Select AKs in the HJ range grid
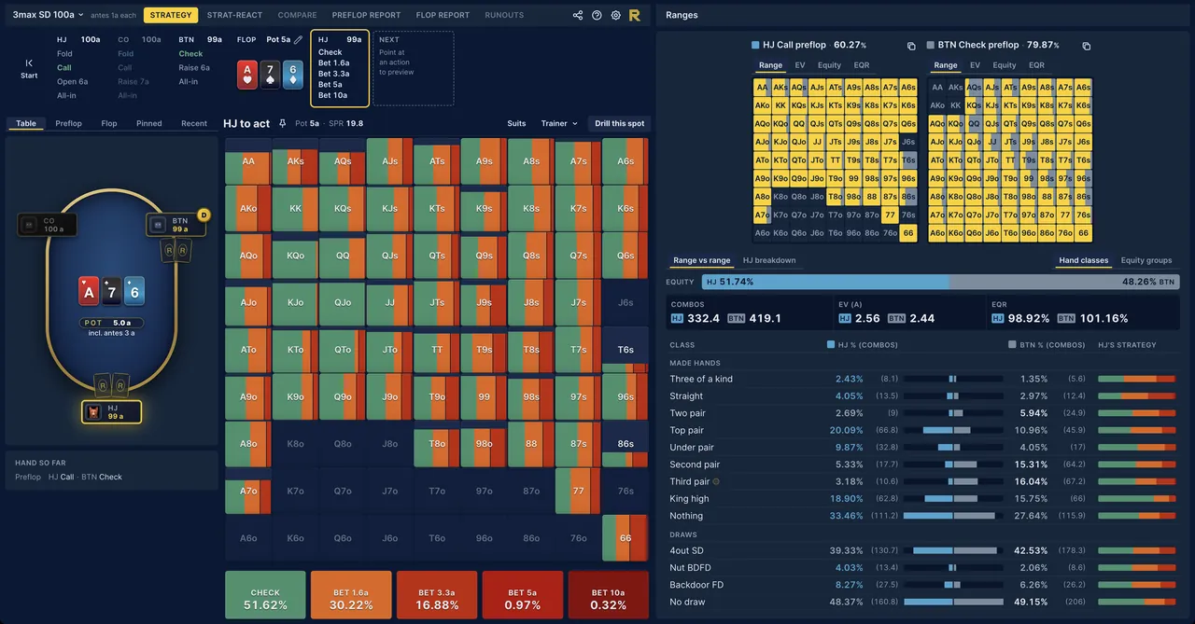Image resolution: width=1195 pixels, height=624 pixels. coord(780,88)
